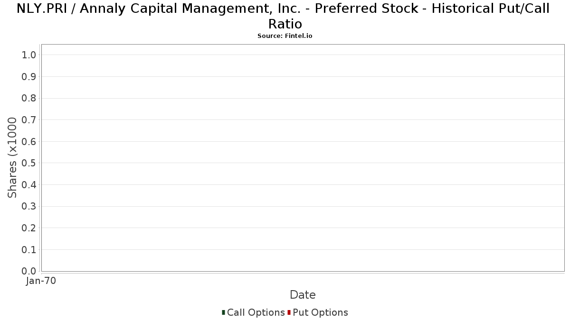Toggle the Call Options legend label

pyautogui.click(x=256, y=312)
